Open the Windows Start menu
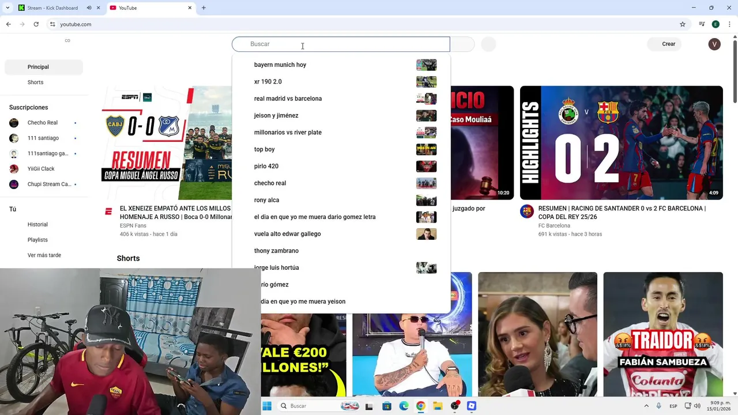 tap(266, 406)
